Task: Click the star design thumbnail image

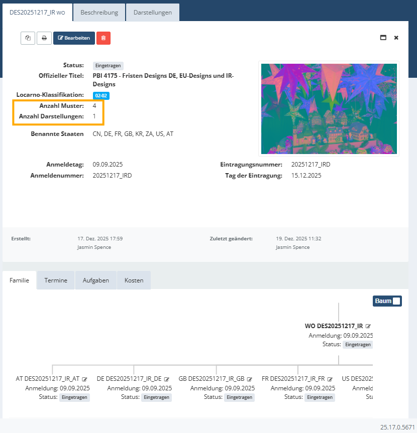Action: click(x=329, y=109)
